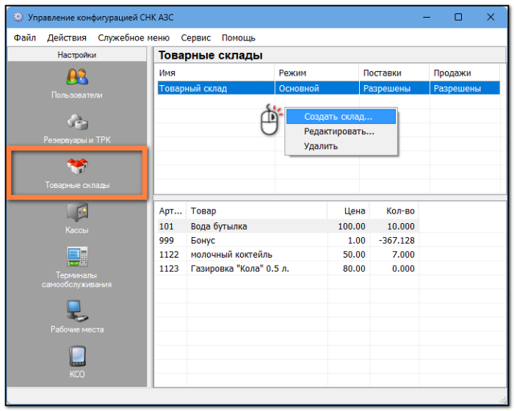Click the window resize grip in status bar
This screenshot has width=514, height=411.
click(x=502, y=399)
